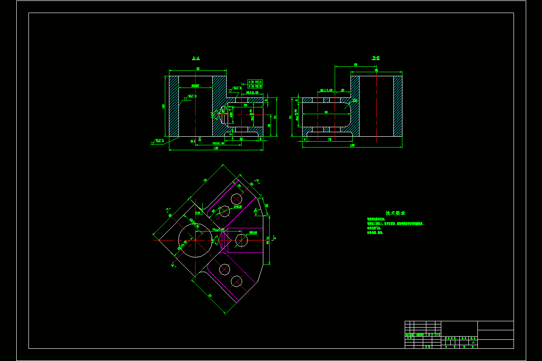Select the "技术要求" technical requirements heading
Viewport: 542px width, 361px height.
tap(395, 213)
